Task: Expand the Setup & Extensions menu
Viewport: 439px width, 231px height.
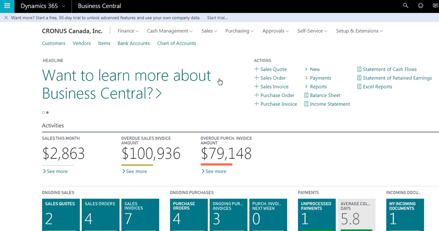Action: click(359, 31)
